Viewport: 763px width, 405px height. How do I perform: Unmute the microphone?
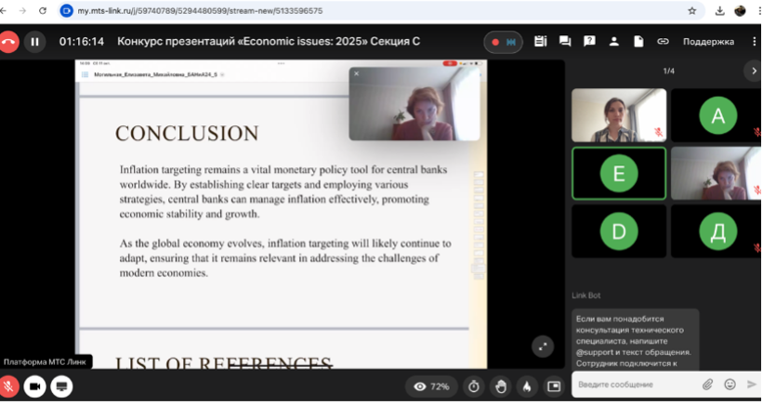(10, 385)
